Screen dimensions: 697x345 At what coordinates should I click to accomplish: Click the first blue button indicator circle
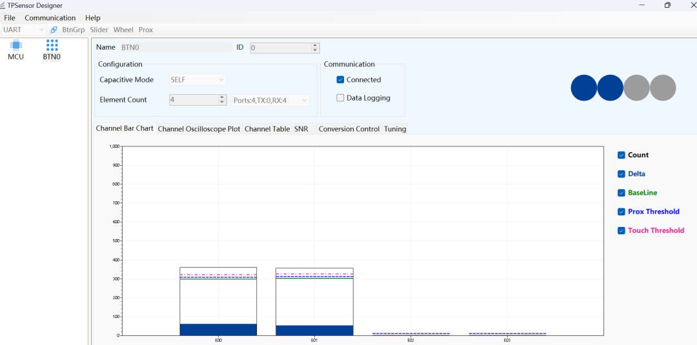click(584, 88)
